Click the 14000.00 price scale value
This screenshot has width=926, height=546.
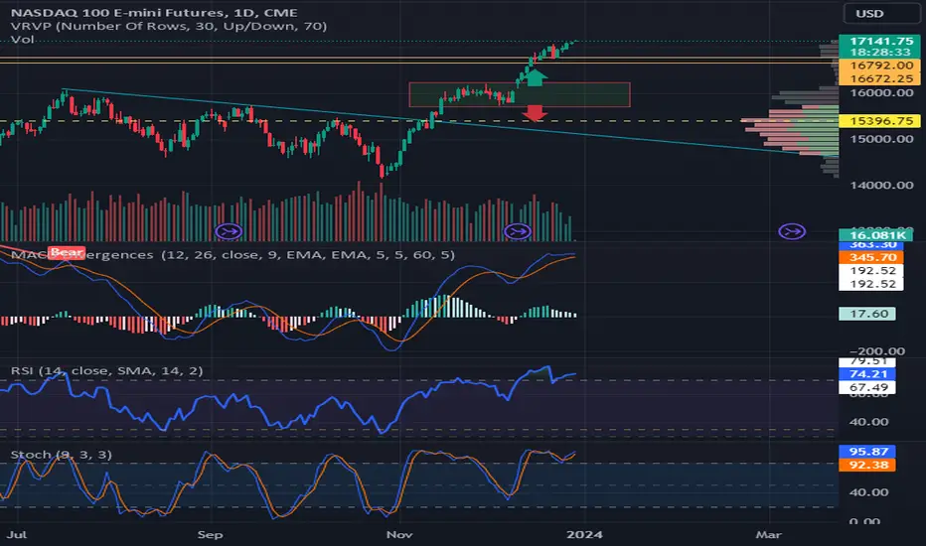coord(881,185)
